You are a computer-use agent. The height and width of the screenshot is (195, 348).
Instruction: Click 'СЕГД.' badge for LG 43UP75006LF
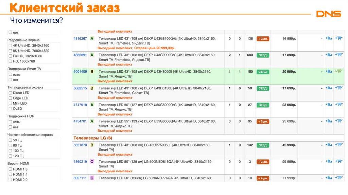pos(263,145)
